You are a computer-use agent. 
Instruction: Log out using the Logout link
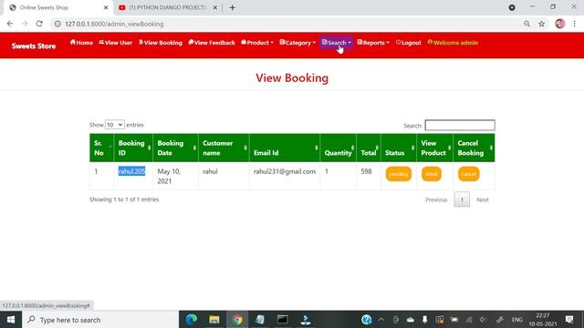(x=409, y=43)
